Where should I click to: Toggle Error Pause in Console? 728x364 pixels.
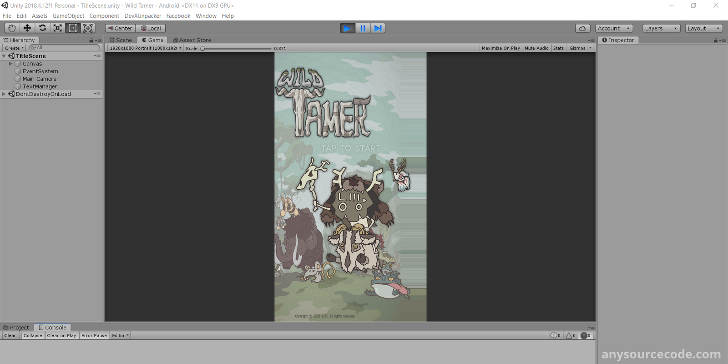(x=94, y=336)
